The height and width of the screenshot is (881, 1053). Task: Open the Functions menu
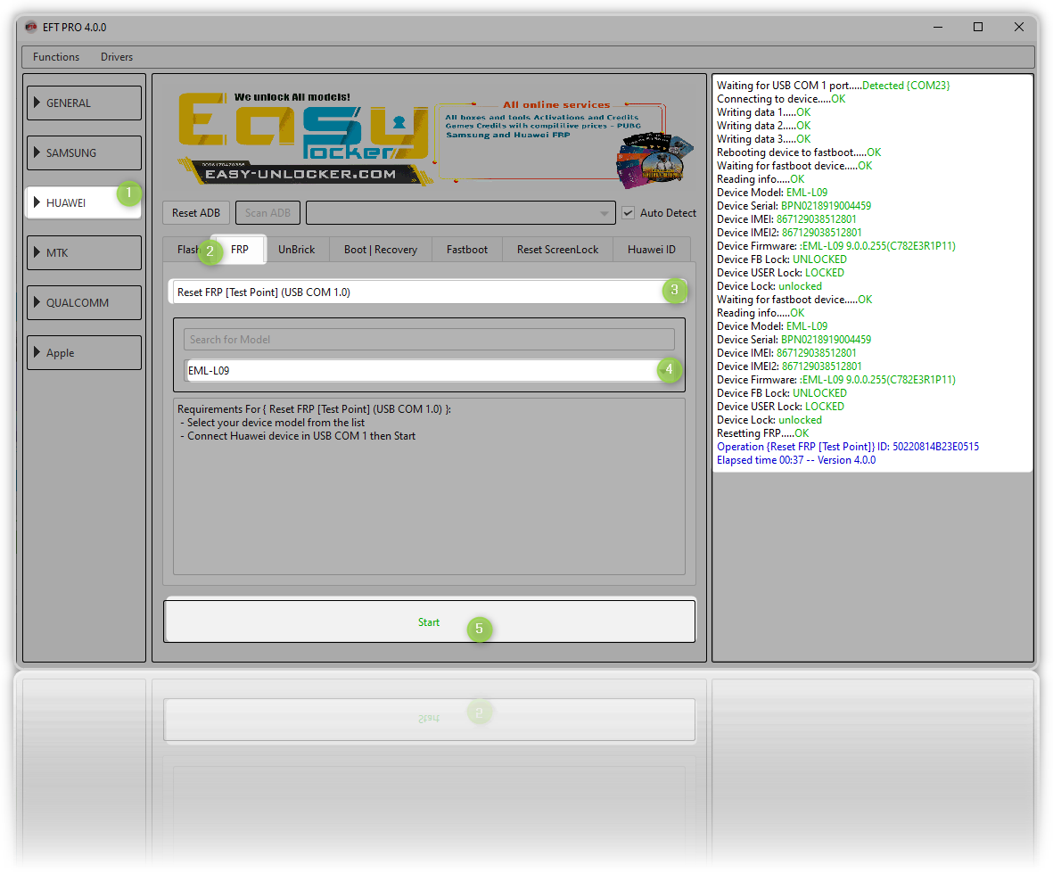click(56, 57)
